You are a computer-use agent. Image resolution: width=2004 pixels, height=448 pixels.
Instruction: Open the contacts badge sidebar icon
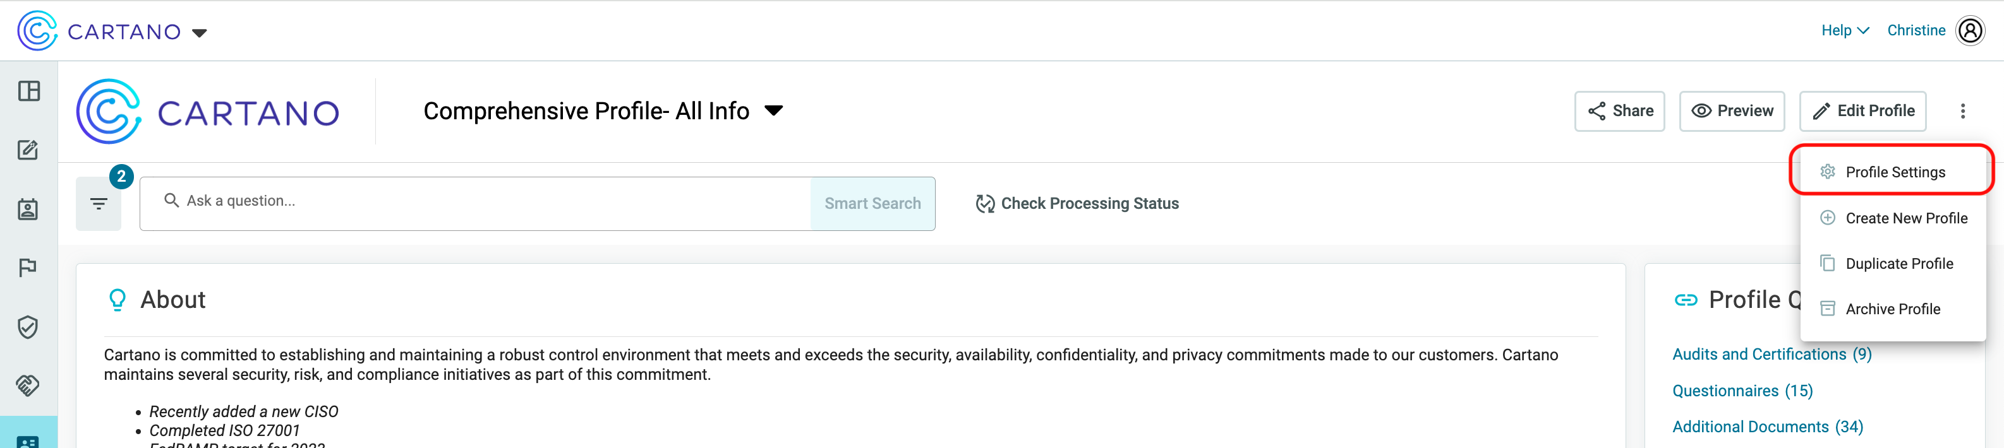(29, 209)
